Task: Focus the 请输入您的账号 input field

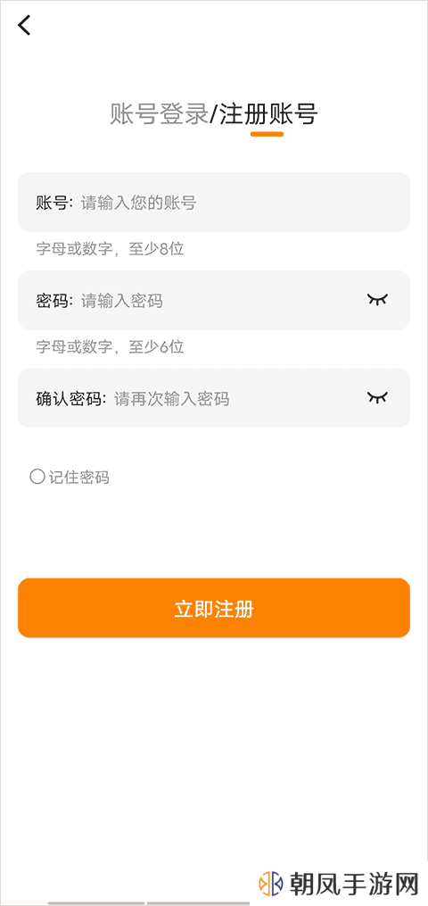Action: click(214, 203)
